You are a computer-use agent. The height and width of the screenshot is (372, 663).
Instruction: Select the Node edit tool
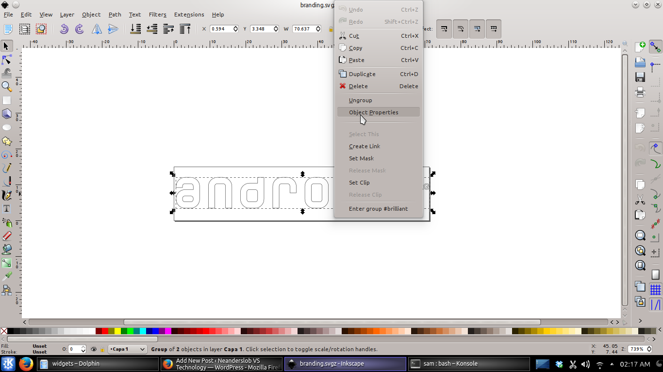(x=7, y=60)
